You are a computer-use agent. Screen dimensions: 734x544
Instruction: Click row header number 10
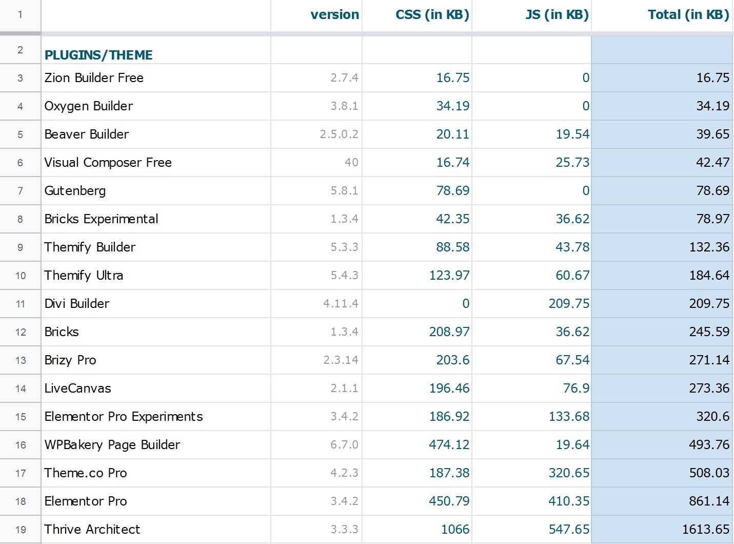pyautogui.click(x=20, y=276)
